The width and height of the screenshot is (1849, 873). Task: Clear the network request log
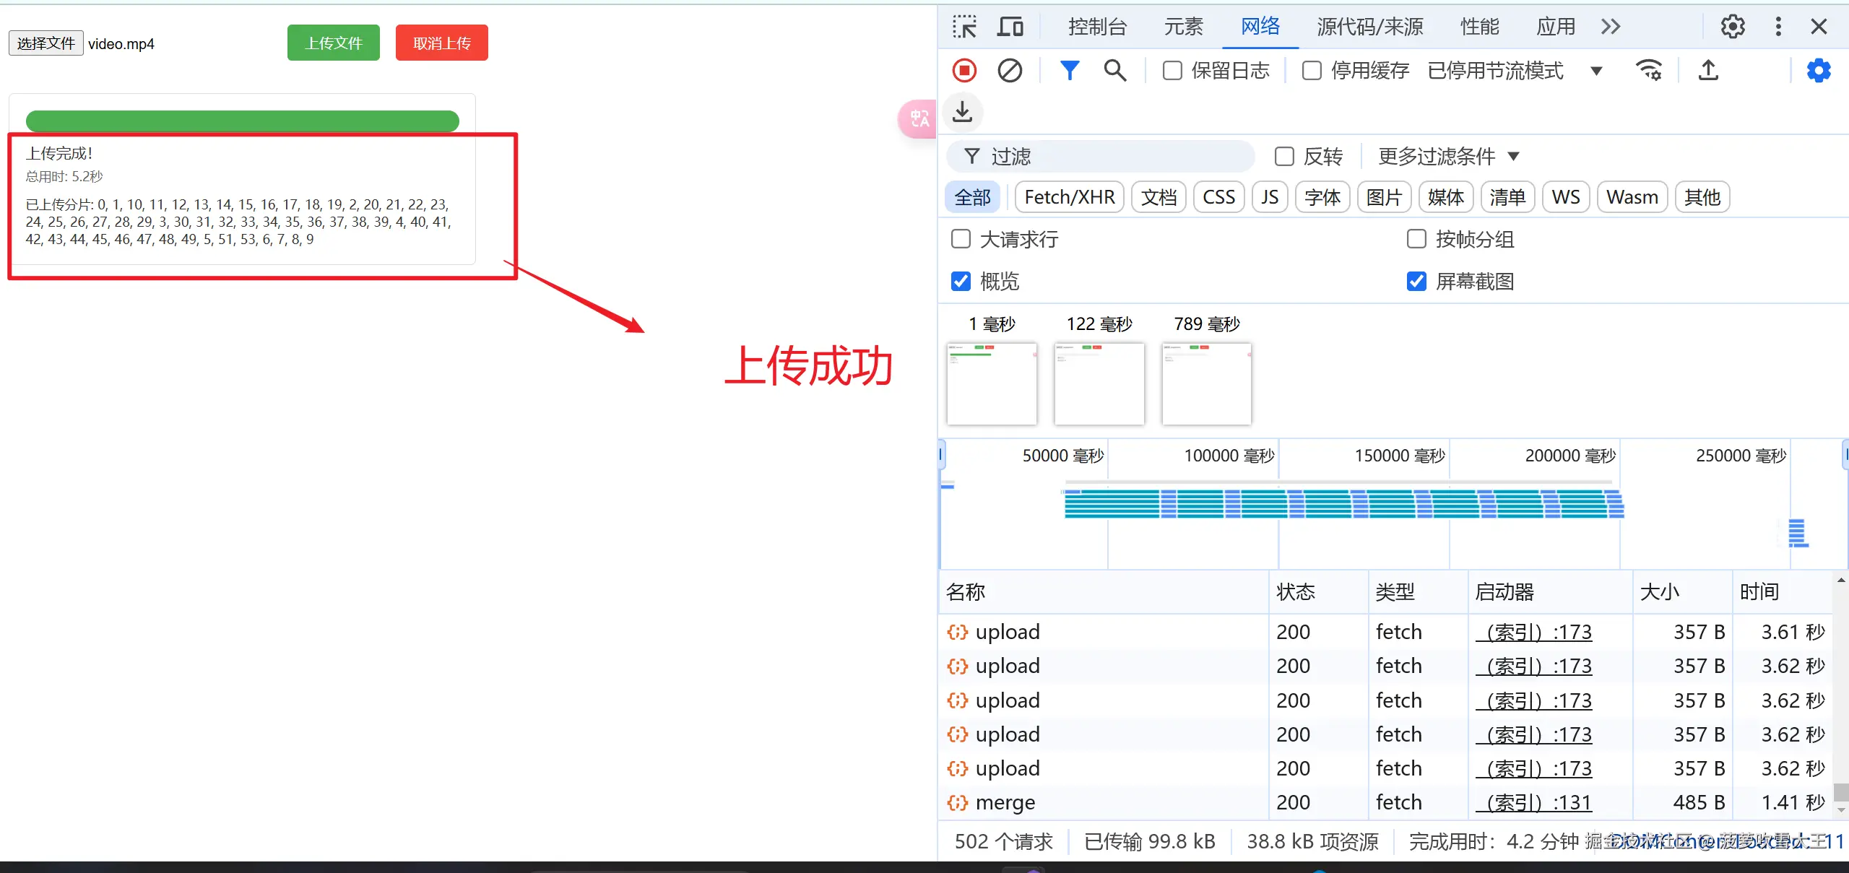pos(1009,70)
